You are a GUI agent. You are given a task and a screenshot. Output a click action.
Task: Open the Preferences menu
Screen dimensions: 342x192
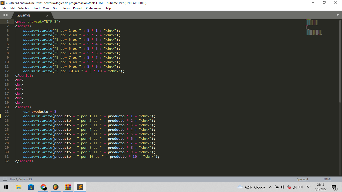93,8
